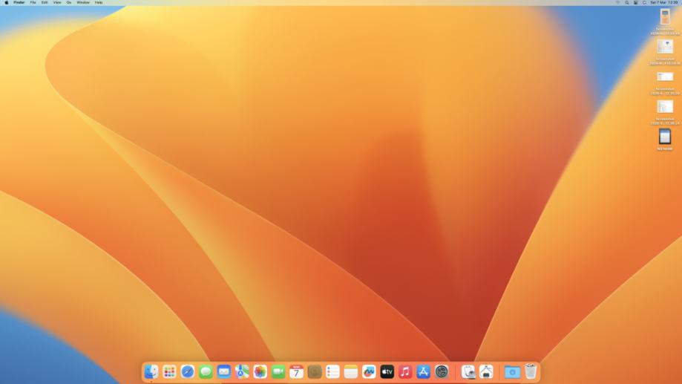Viewport: 682px width, 384px height.
Task: Open Launchpad from the Dock
Action: 169,371
